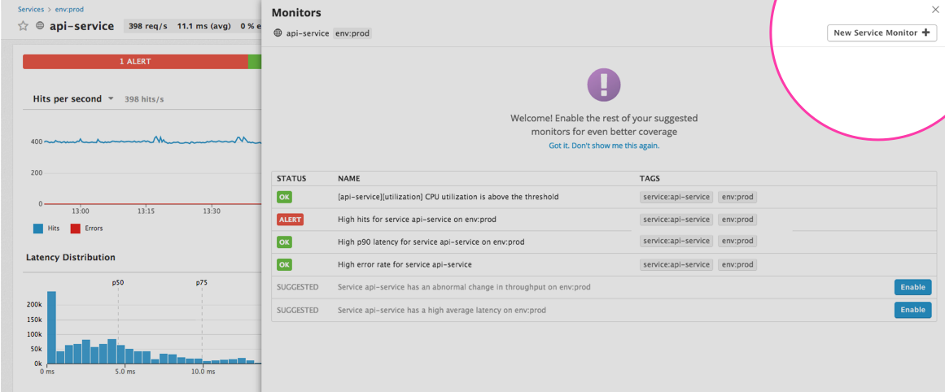The width and height of the screenshot is (945, 392).
Task: Open the Hits per second dropdown
Action: click(x=110, y=99)
